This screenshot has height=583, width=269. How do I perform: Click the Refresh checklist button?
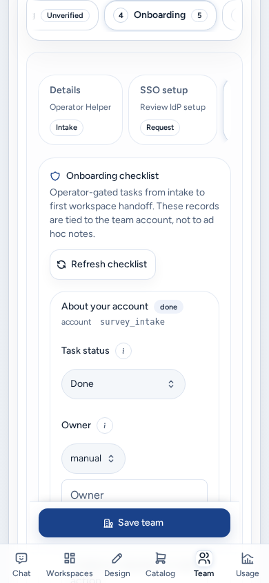(x=103, y=265)
